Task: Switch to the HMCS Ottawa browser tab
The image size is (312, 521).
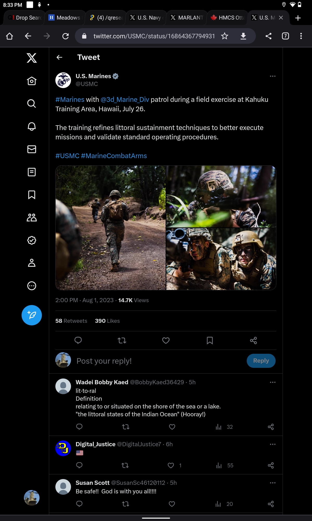Action: point(228,18)
